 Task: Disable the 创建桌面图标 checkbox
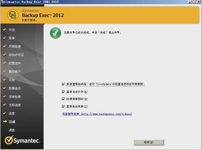(63, 99)
